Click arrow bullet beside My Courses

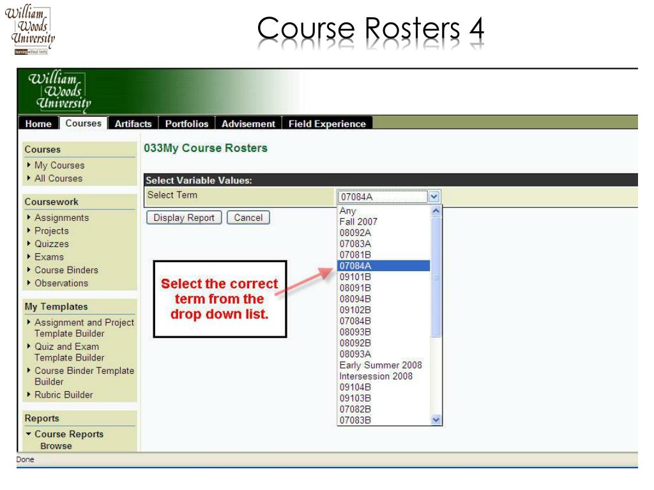29,165
